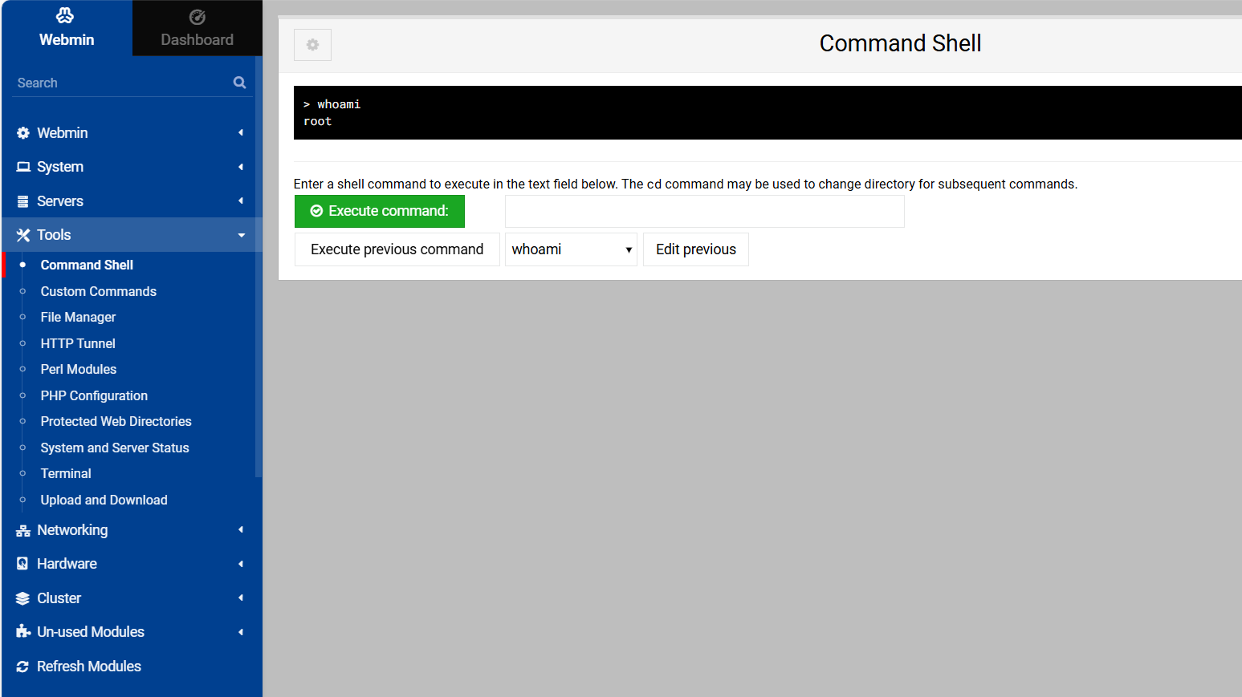Open Custom Commands module

[x=99, y=291]
